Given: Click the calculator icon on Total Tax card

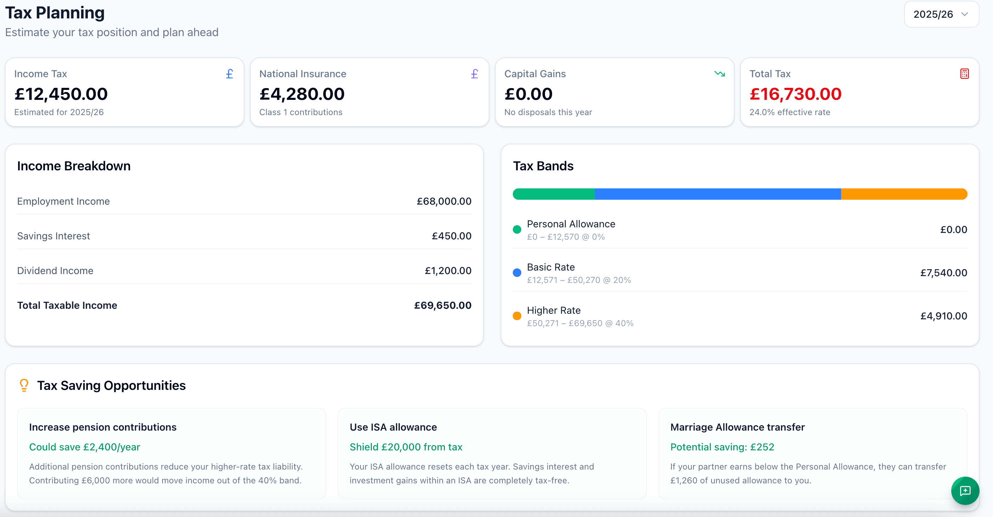Looking at the screenshot, I should click(964, 74).
